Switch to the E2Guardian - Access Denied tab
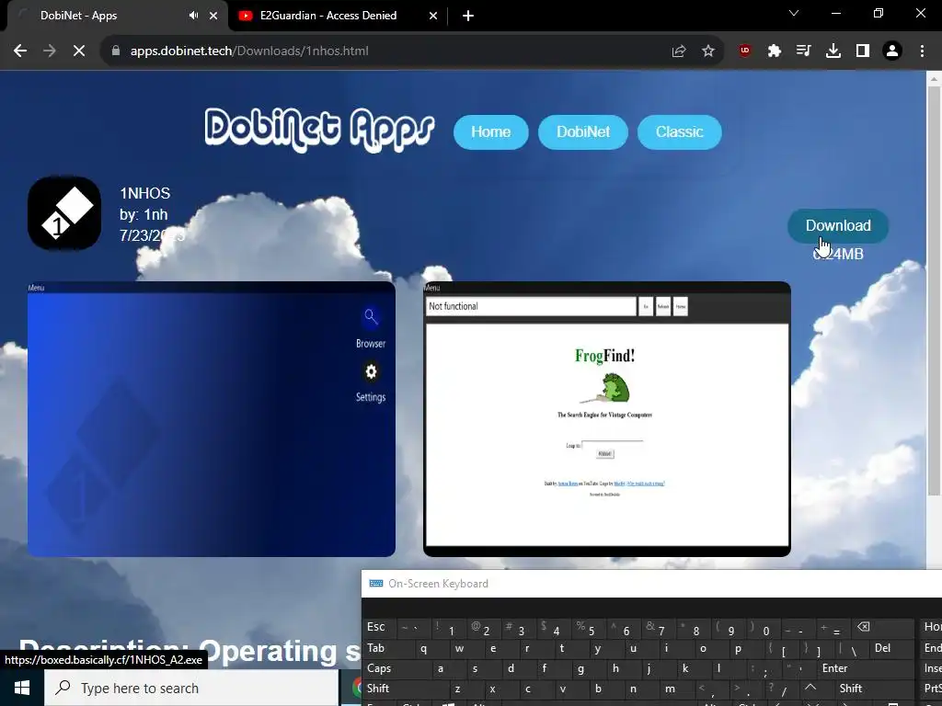The height and width of the screenshot is (706, 942). point(328,16)
